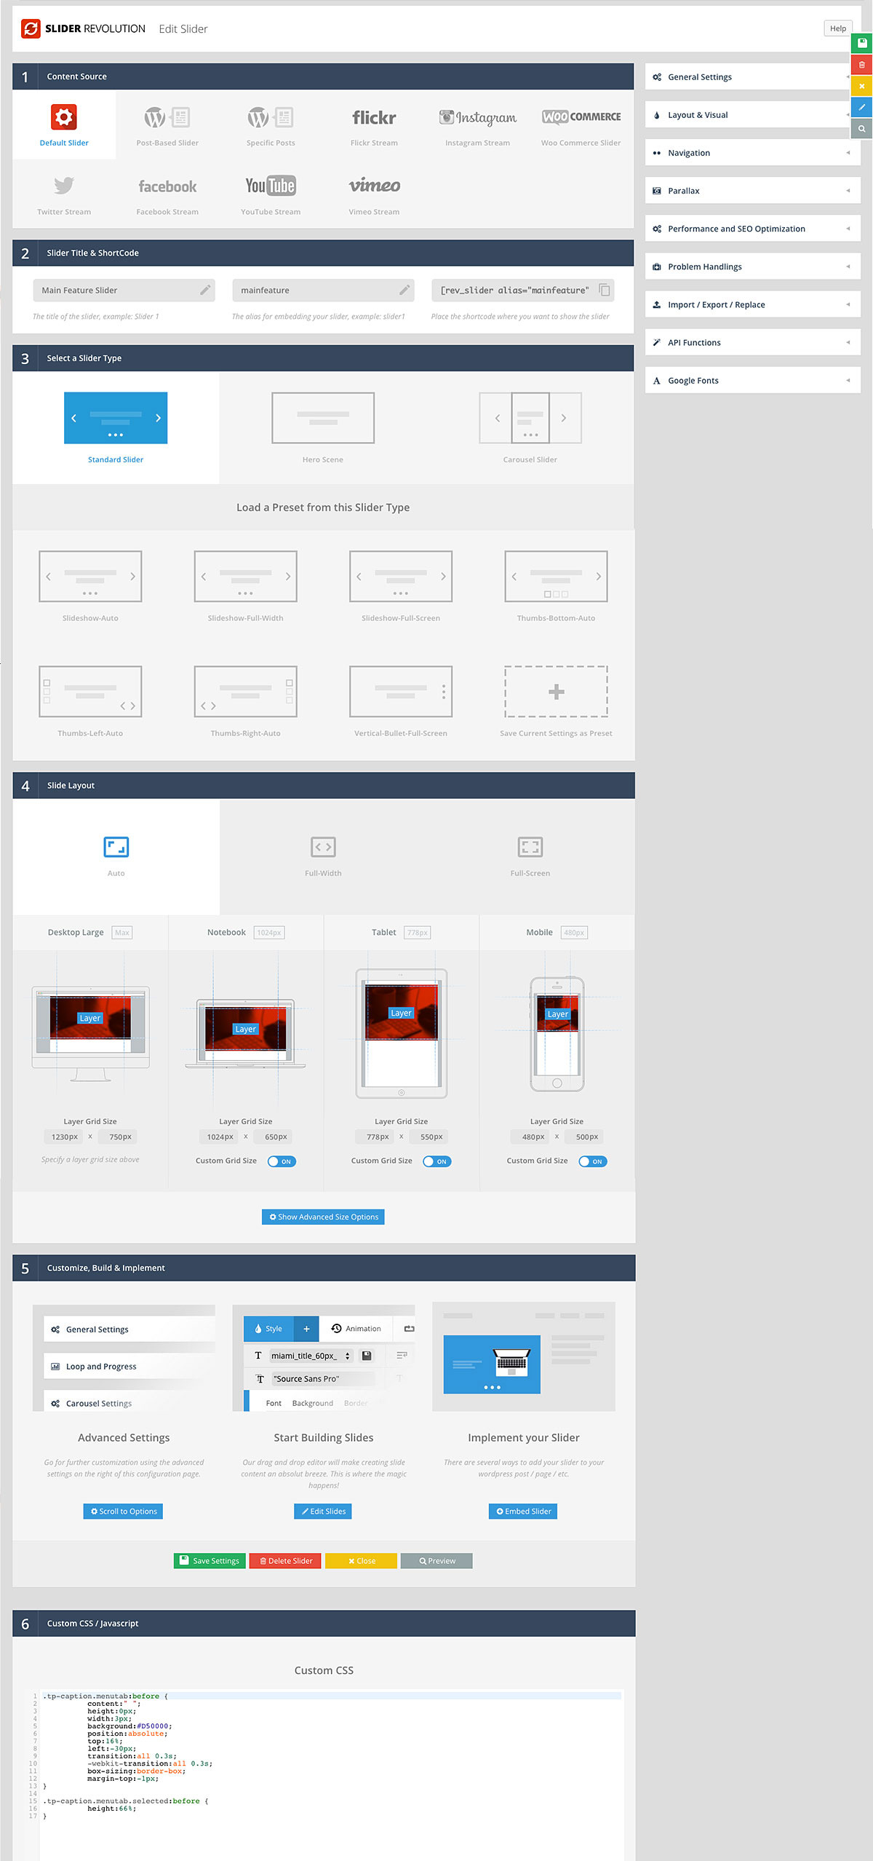Click the pencil icon in alias field

[x=404, y=290]
